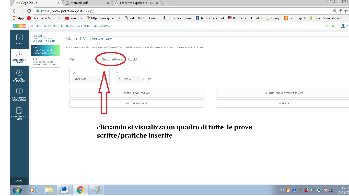Clear the DA date field
This screenshot has height=196, width=349.
tap(99, 79)
